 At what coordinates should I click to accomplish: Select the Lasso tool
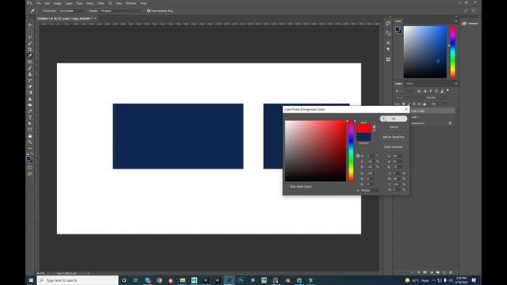pos(30,37)
